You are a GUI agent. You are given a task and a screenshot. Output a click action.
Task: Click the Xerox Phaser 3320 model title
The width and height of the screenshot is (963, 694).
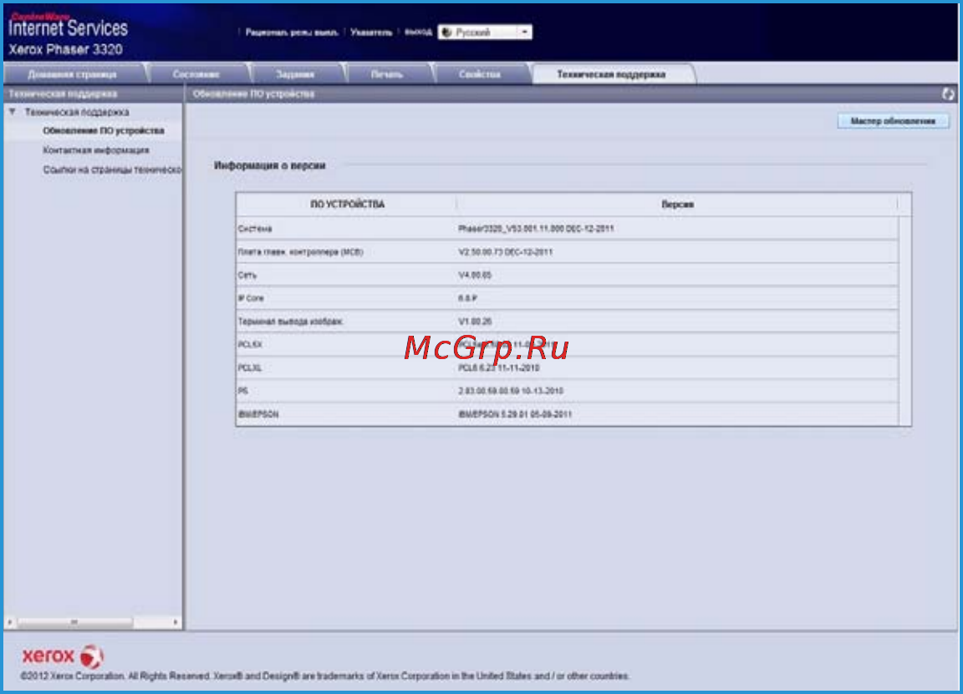point(65,50)
